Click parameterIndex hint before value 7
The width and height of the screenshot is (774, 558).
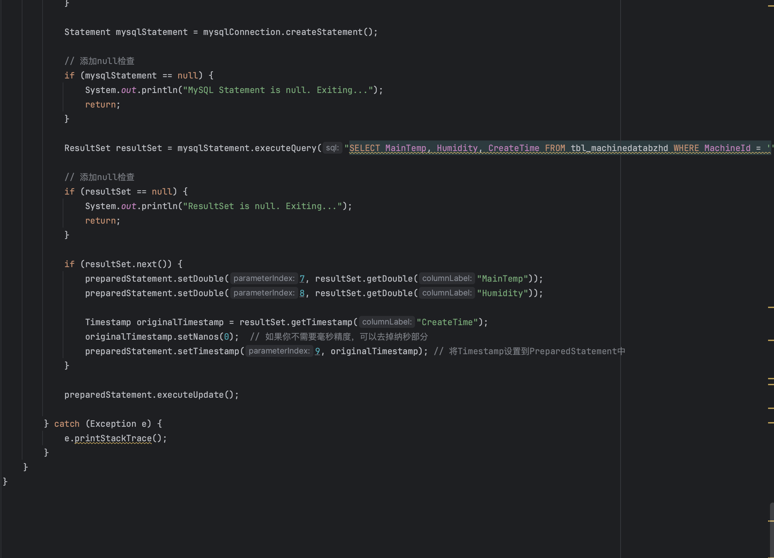click(264, 278)
